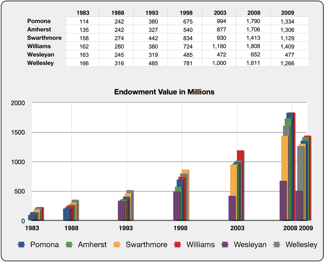Image resolution: width=324 pixels, height=262 pixels.
Task: Click the Amherst green legend swatch
Action: tap(69, 244)
